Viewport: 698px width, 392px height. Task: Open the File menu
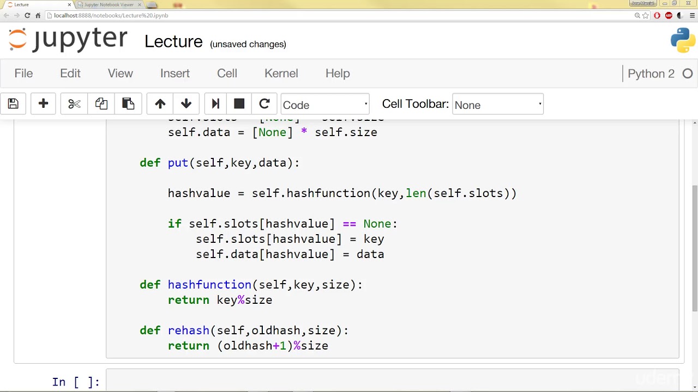pyautogui.click(x=23, y=73)
